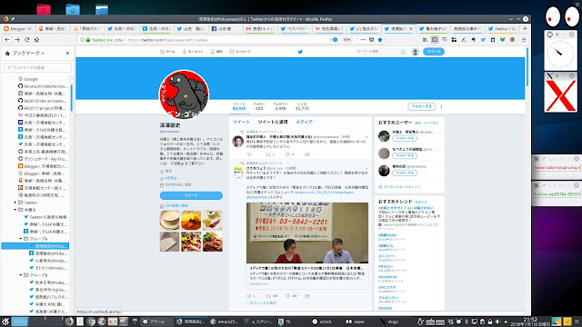Click the top-right blue Tweet button
Viewport: 582px width, 327px height.
click(434, 52)
